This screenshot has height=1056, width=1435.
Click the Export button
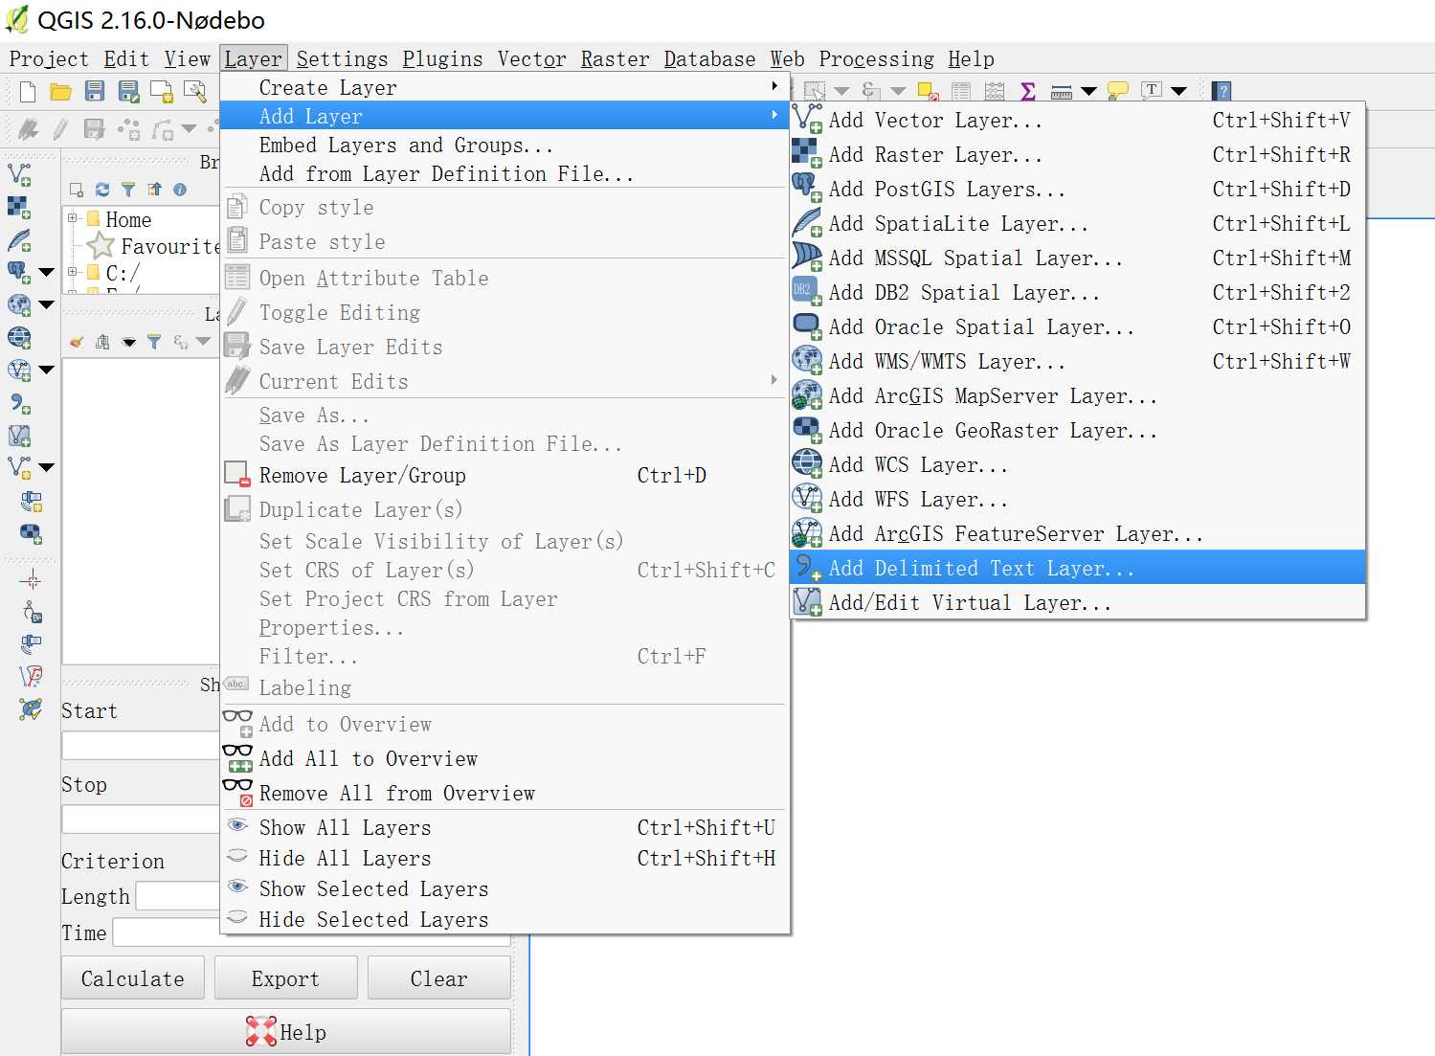click(x=285, y=978)
